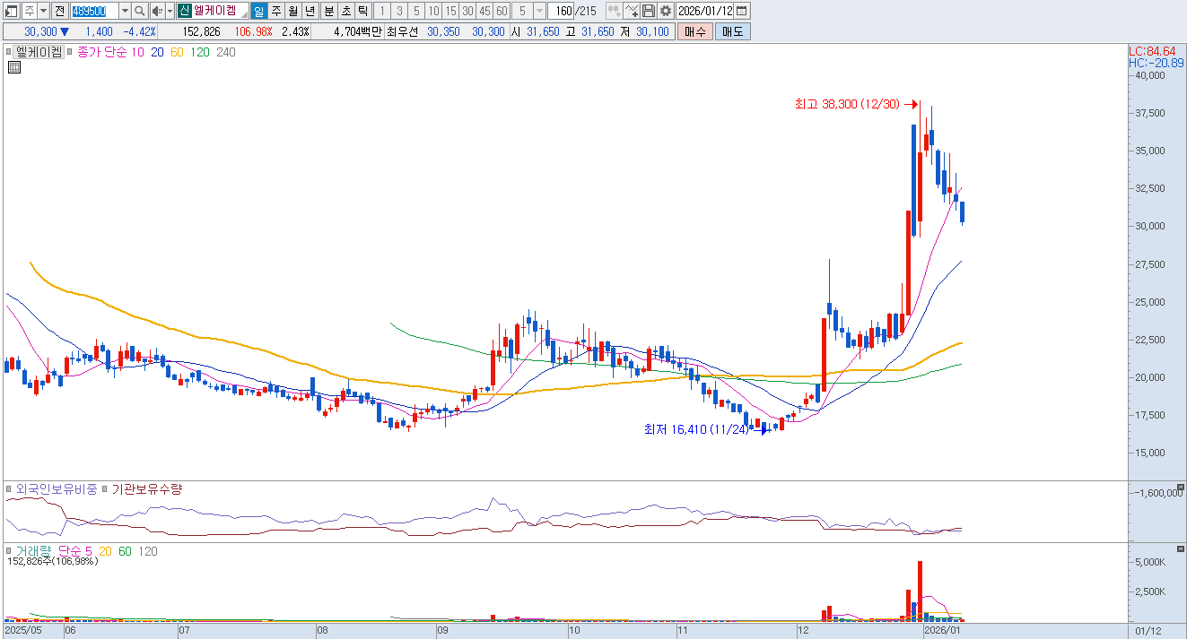Screen dimensions: 1187x639
Task: Click the data grid icon below 엘케이켐
Action: click(x=14, y=67)
